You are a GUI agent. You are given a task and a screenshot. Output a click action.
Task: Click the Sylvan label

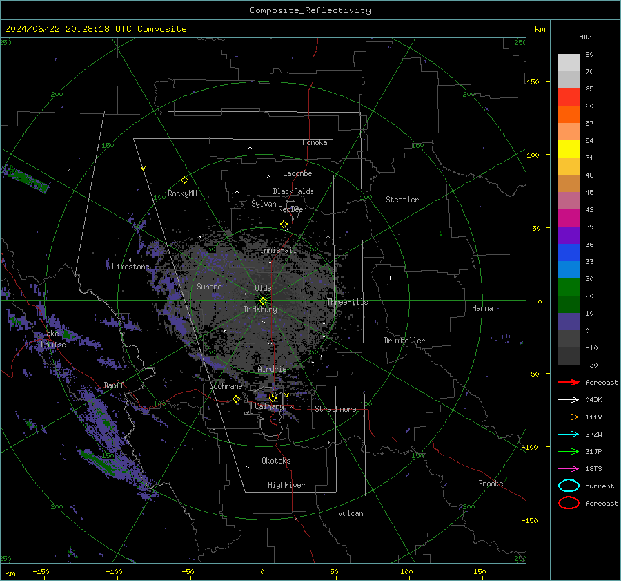tap(264, 204)
